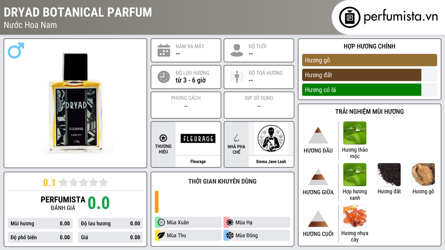Image resolution: width=445 pixels, height=250 pixels.
Task: Click the Fleurage brand logo image
Action: 198,138
